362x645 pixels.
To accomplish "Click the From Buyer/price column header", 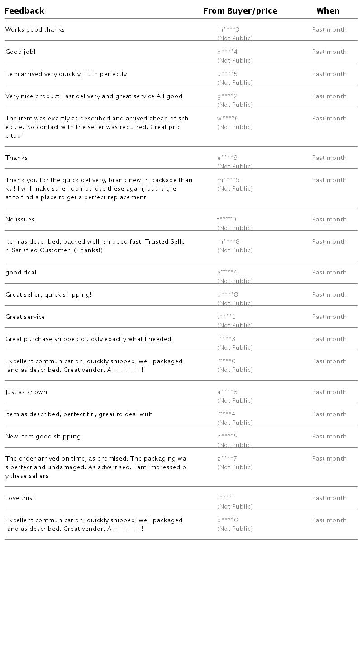I will coord(240,11).
